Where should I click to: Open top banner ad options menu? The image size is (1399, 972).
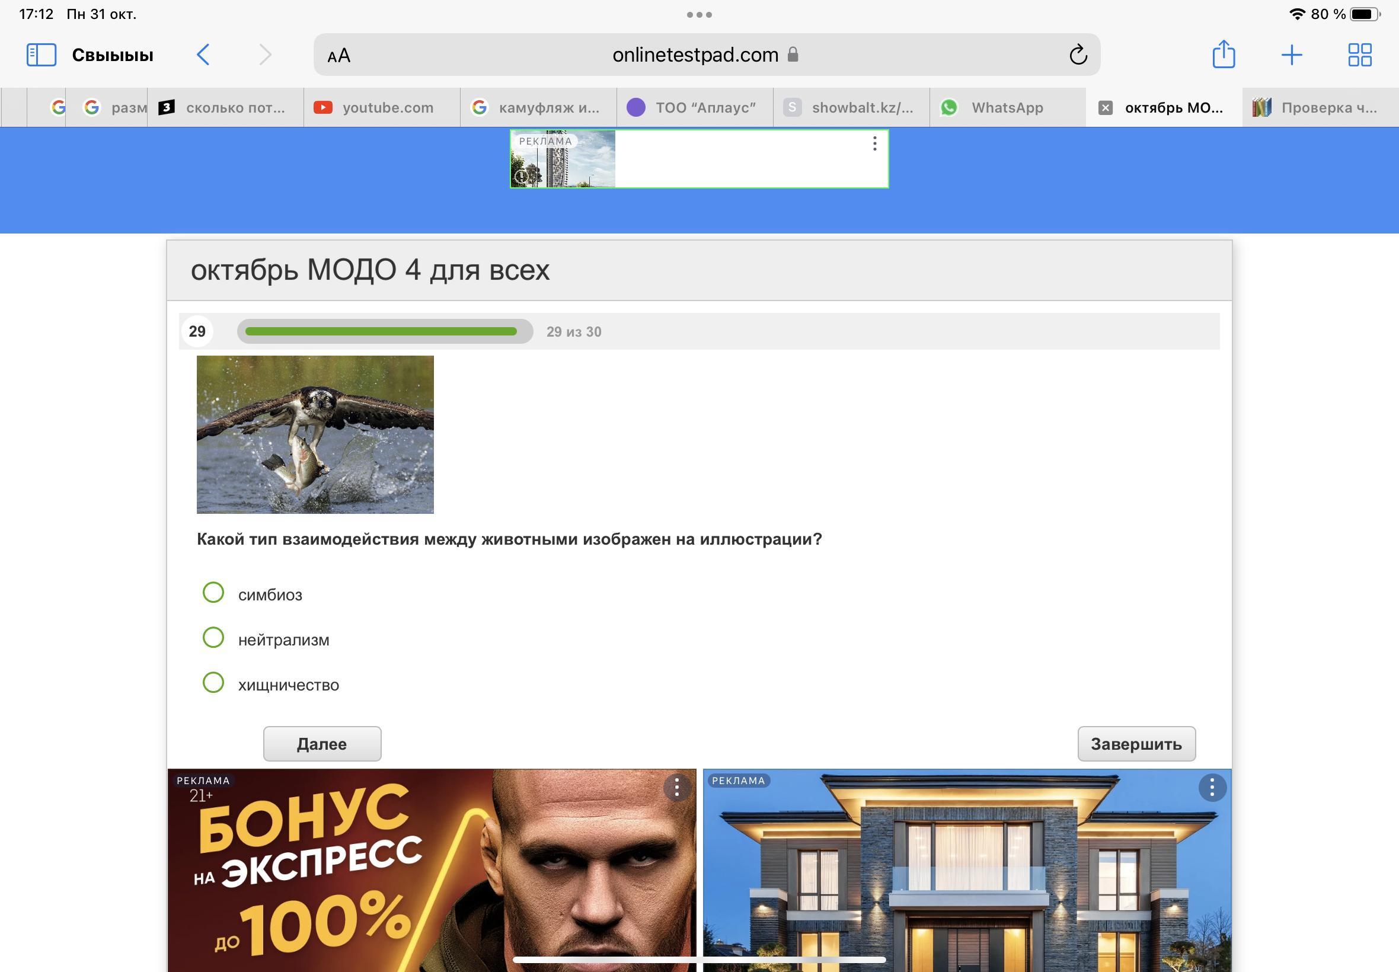click(874, 144)
